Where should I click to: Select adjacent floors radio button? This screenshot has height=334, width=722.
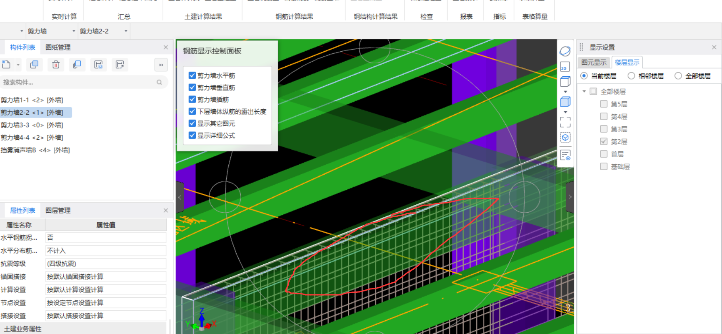631,76
